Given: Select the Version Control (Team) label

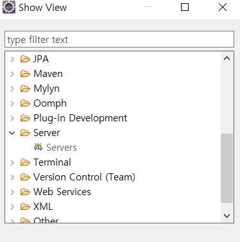Looking at the screenshot, I should click(84, 177).
